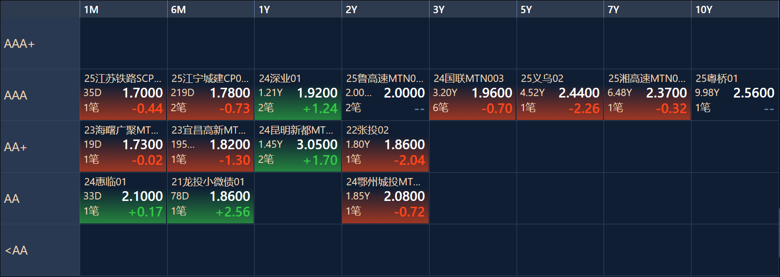The height and width of the screenshot is (277, 780).
Task: Open the 25江苏铁路SCP bond cell
Action: point(123,95)
